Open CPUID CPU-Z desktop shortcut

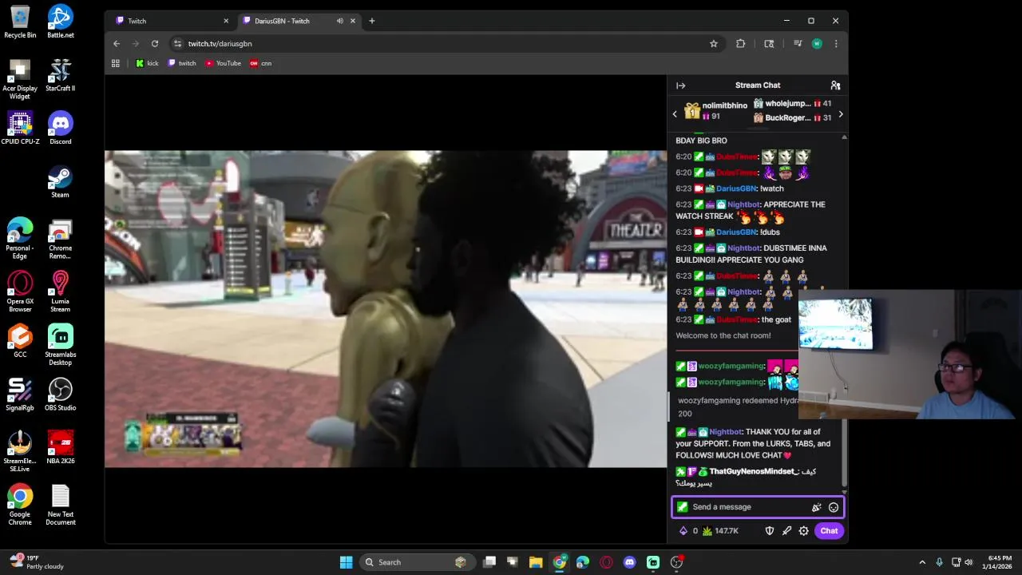[20, 128]
